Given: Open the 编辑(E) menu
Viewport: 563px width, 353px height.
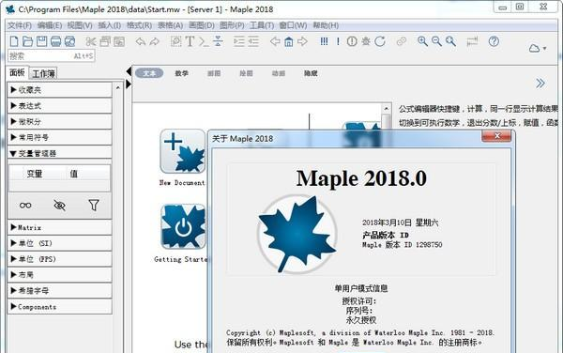Looking at the screenshot, I should 50,25.
